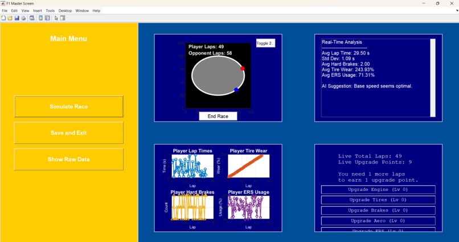Click the Insert Legend toolbar icon
The image size is (459, 242).
[47, 18]
